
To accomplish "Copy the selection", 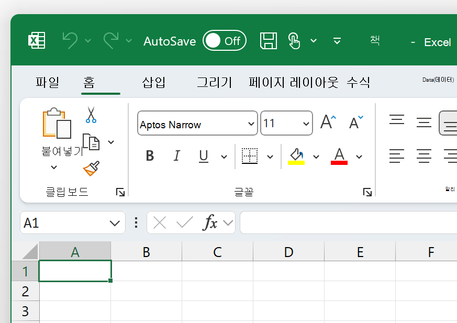I will [x=91, y=142].
